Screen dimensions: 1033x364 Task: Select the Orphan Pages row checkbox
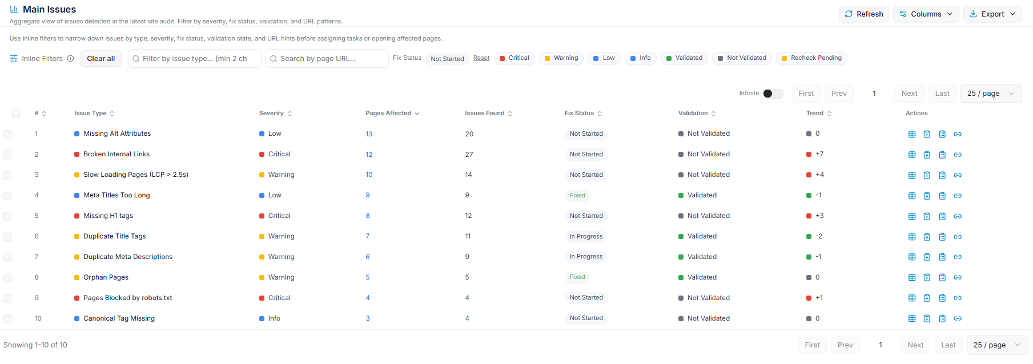coord(7,278)
